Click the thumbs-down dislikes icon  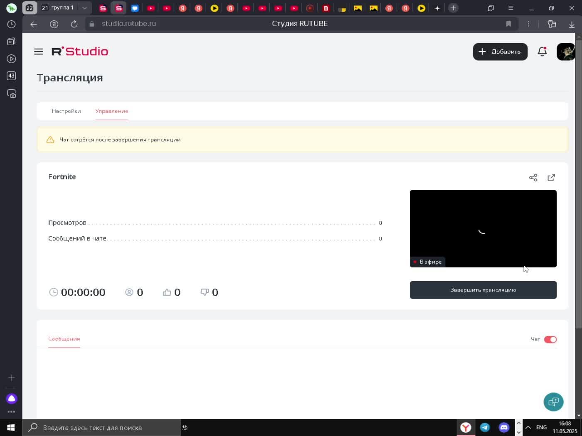[205, 292]
